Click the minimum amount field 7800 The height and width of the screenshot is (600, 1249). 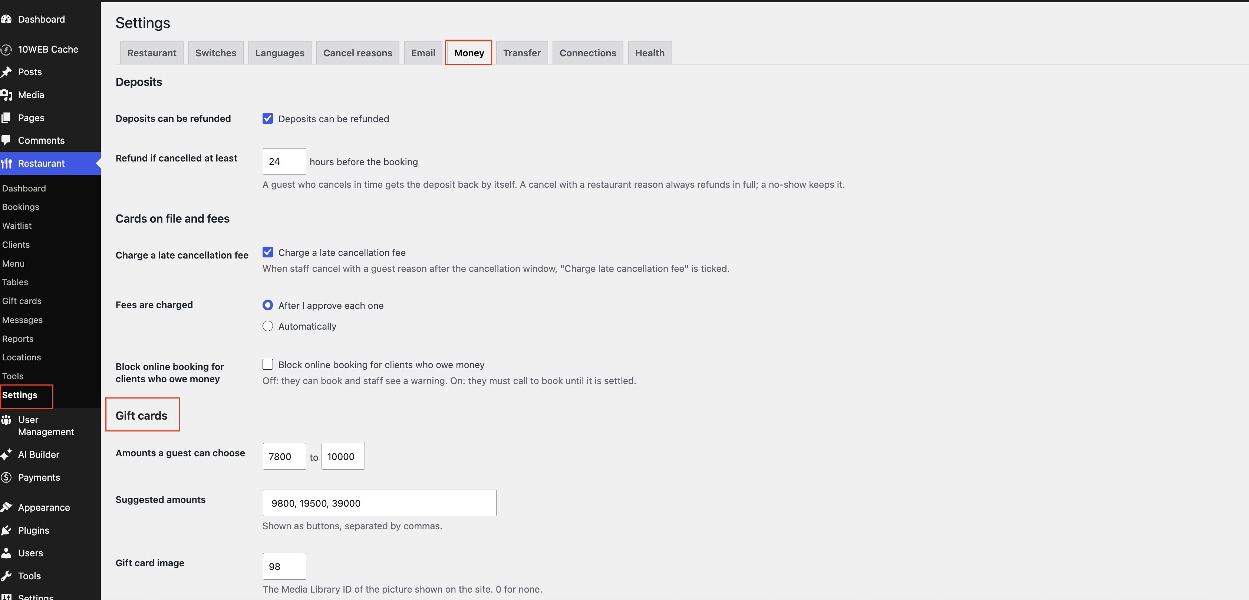[x=284, y=456]
